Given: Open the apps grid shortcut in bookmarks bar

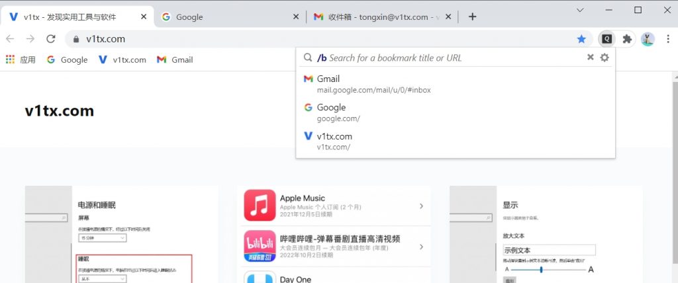Looking at the screenshot, I should point(21,60).
